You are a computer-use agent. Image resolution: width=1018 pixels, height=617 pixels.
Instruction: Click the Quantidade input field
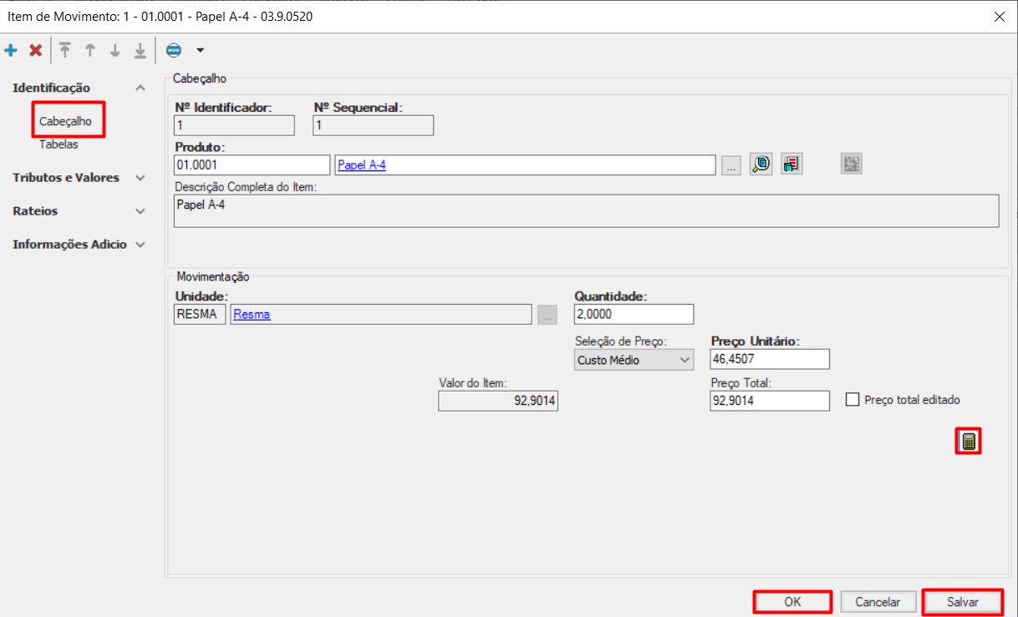[634, 314]
